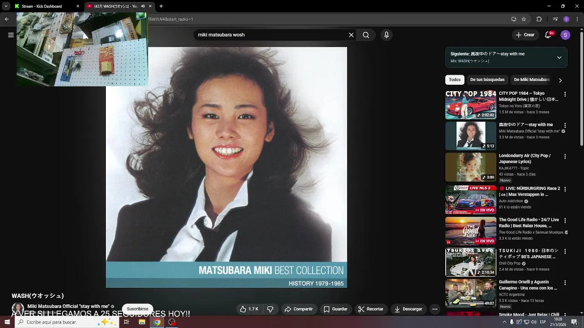Open TSUKIJI 1980 video thumbnail
Viewport: 584px width, 328px height.
coord(471,262)
